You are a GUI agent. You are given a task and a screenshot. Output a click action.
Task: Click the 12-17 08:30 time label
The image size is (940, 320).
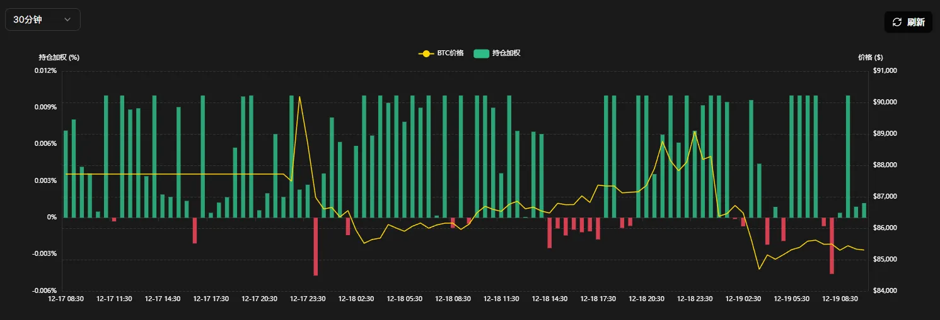pos(66,299)
